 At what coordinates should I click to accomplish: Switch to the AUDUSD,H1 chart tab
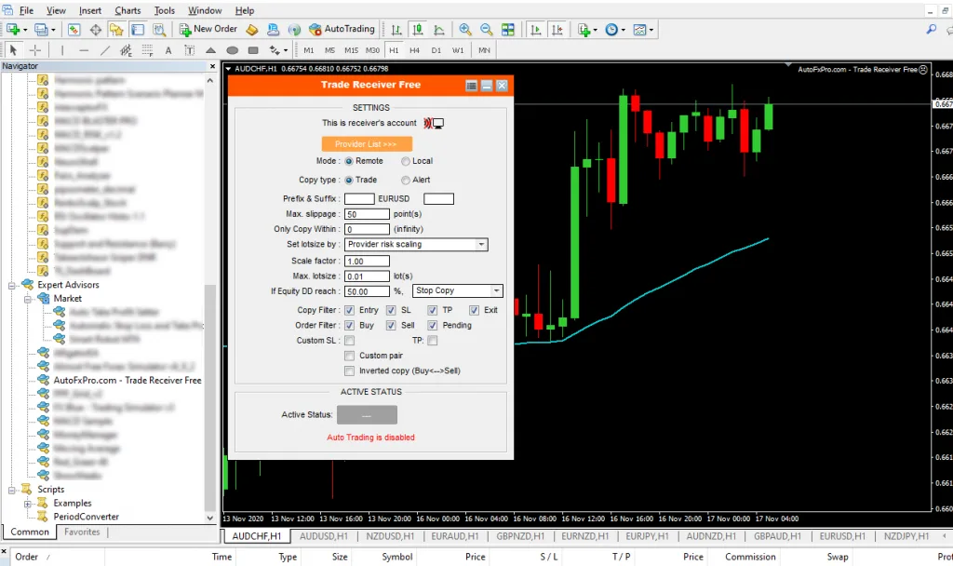click(323, 536)
